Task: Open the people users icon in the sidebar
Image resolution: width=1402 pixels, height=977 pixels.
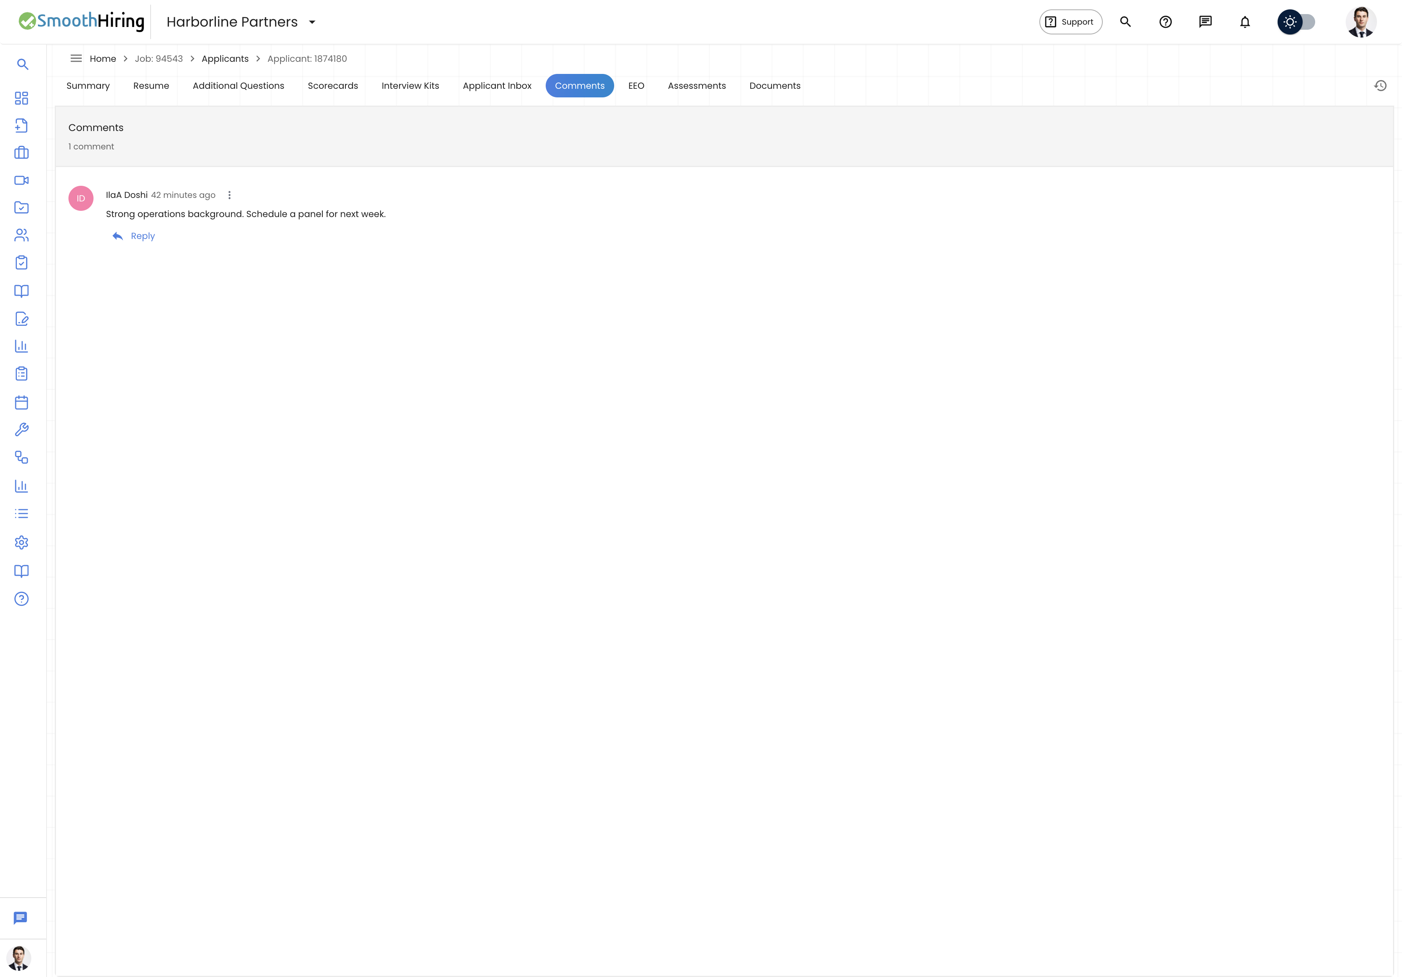Action: (x=22, y=235)
